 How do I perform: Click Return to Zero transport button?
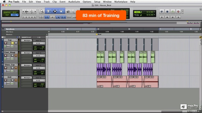click(x=162, y=17)
